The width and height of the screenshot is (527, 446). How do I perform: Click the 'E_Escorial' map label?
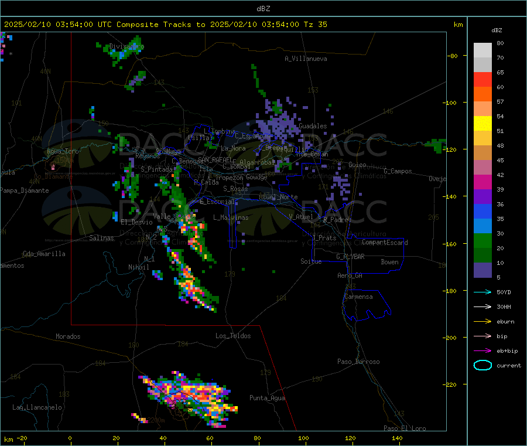[x=217, y=202]
